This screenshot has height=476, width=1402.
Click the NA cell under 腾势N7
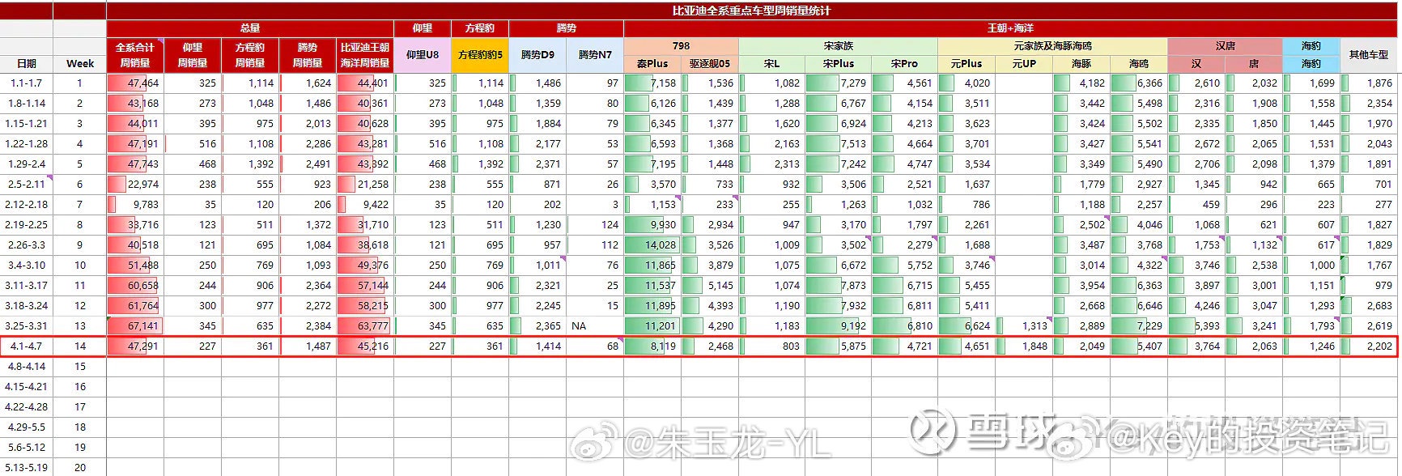point(595,325)
